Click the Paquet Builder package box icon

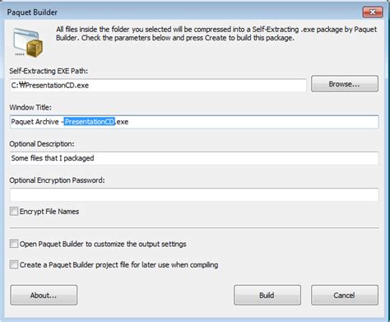[28, 43]
